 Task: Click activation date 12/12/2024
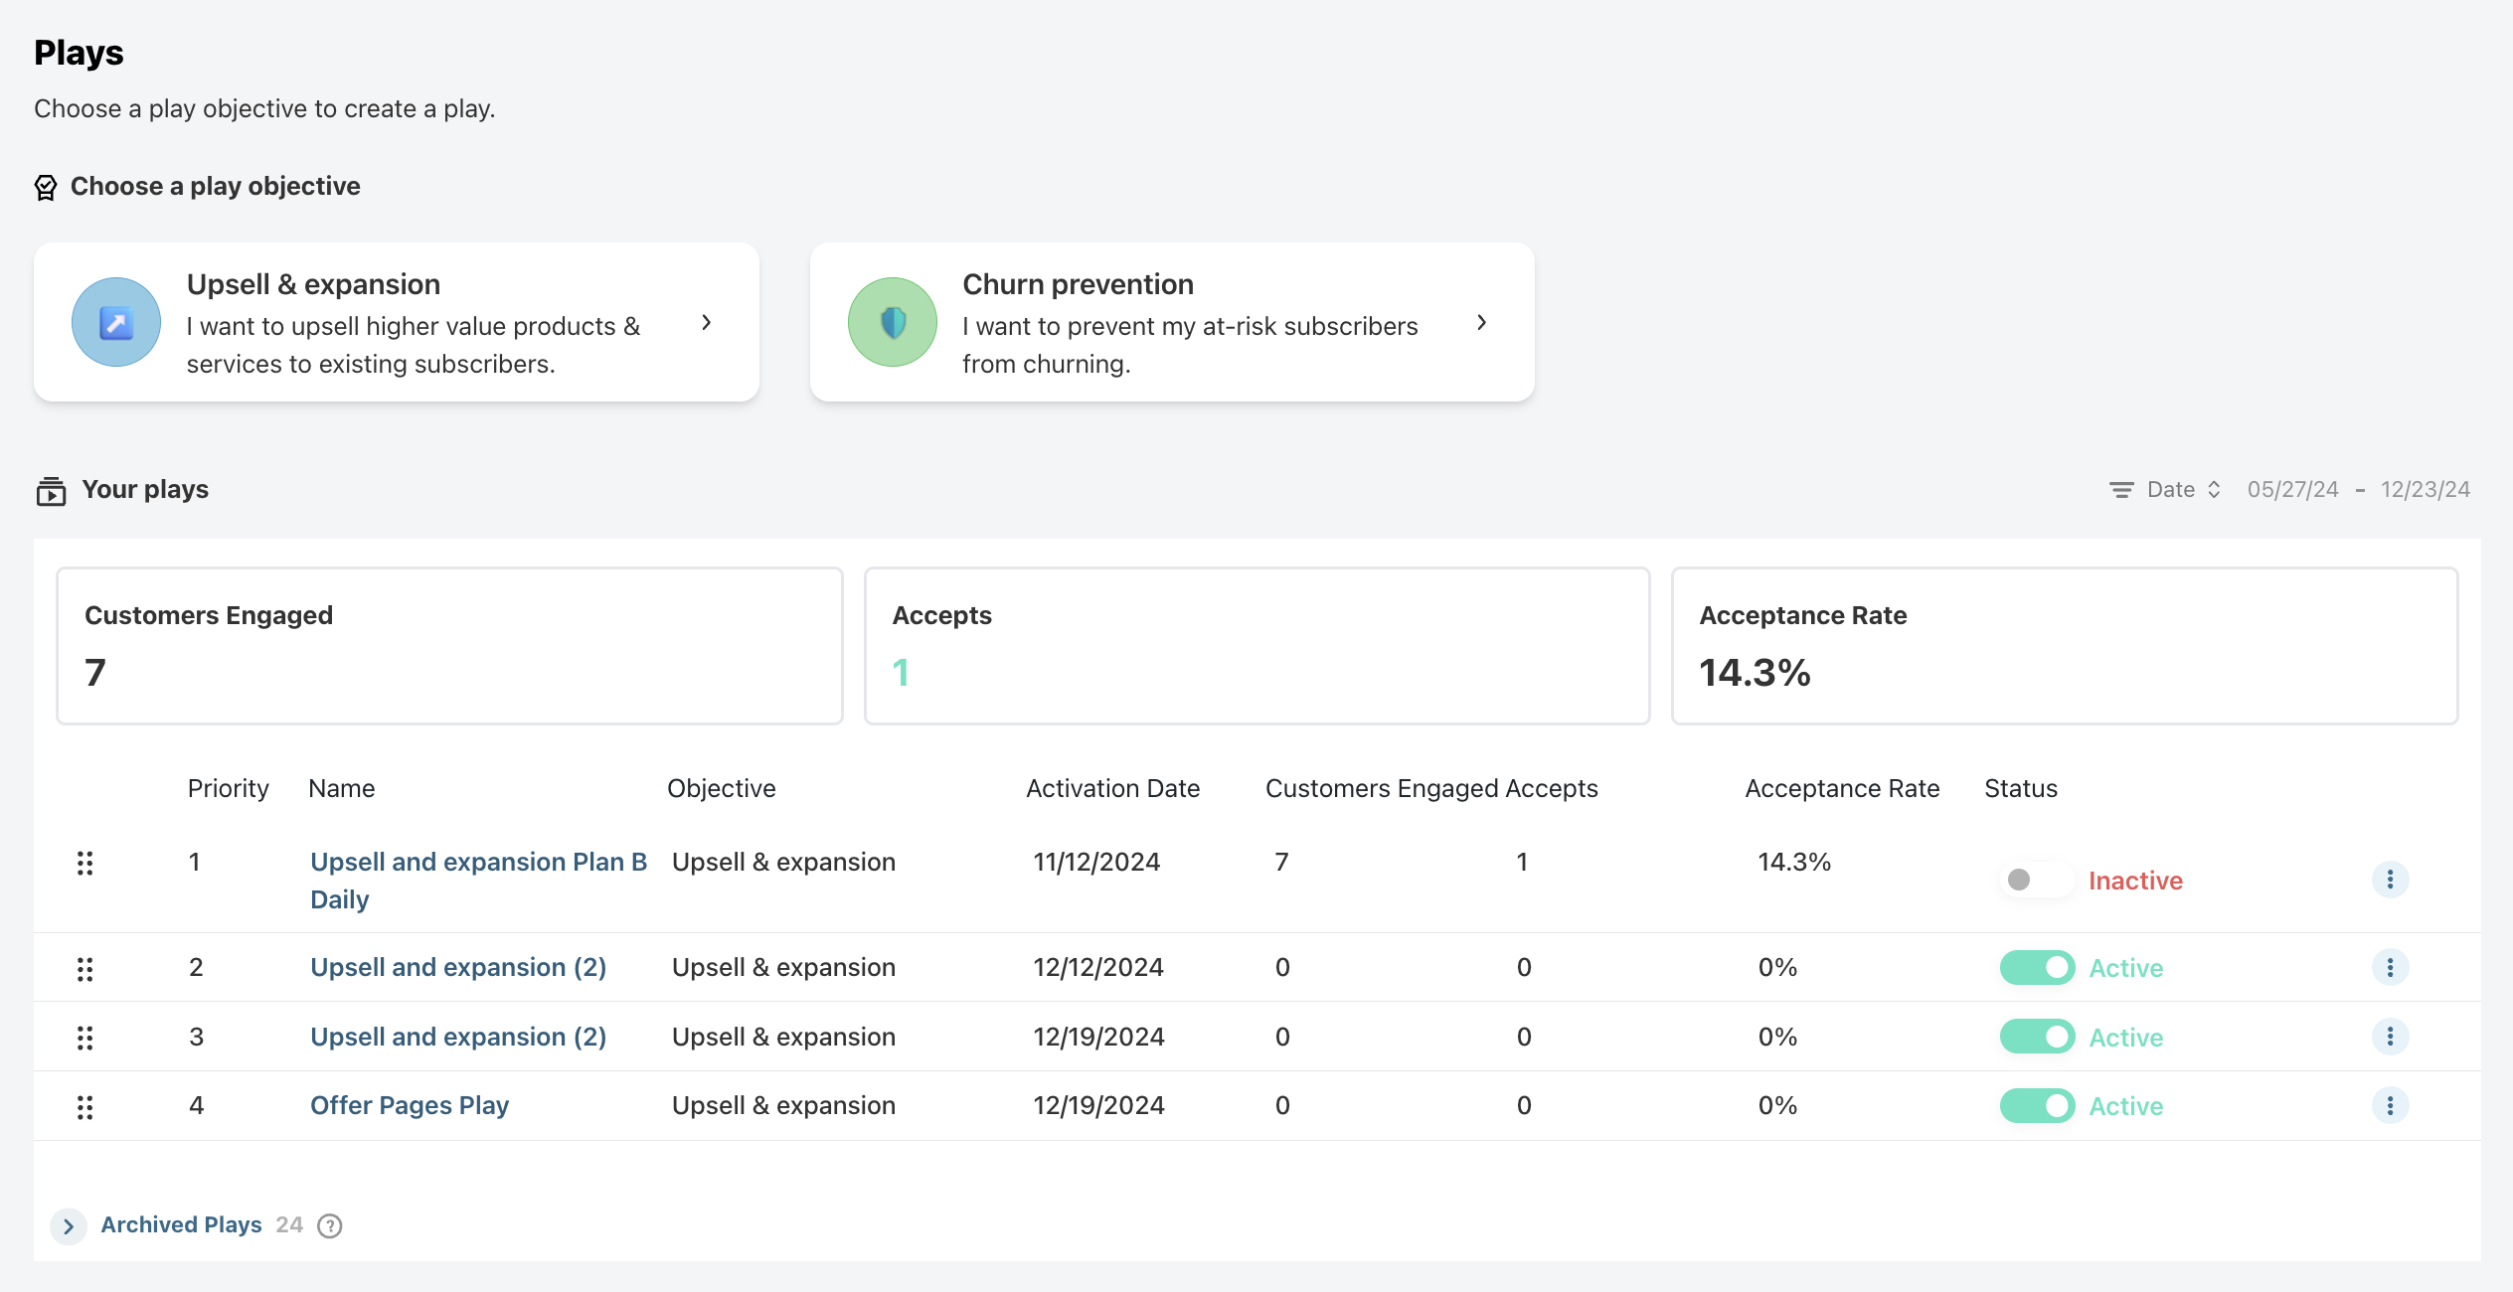point(1098,967)
